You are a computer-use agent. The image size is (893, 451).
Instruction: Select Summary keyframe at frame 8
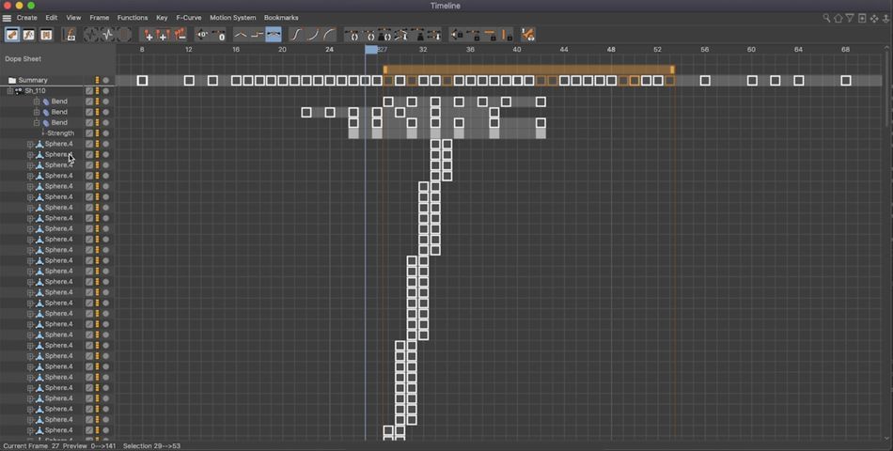(142, 80)
